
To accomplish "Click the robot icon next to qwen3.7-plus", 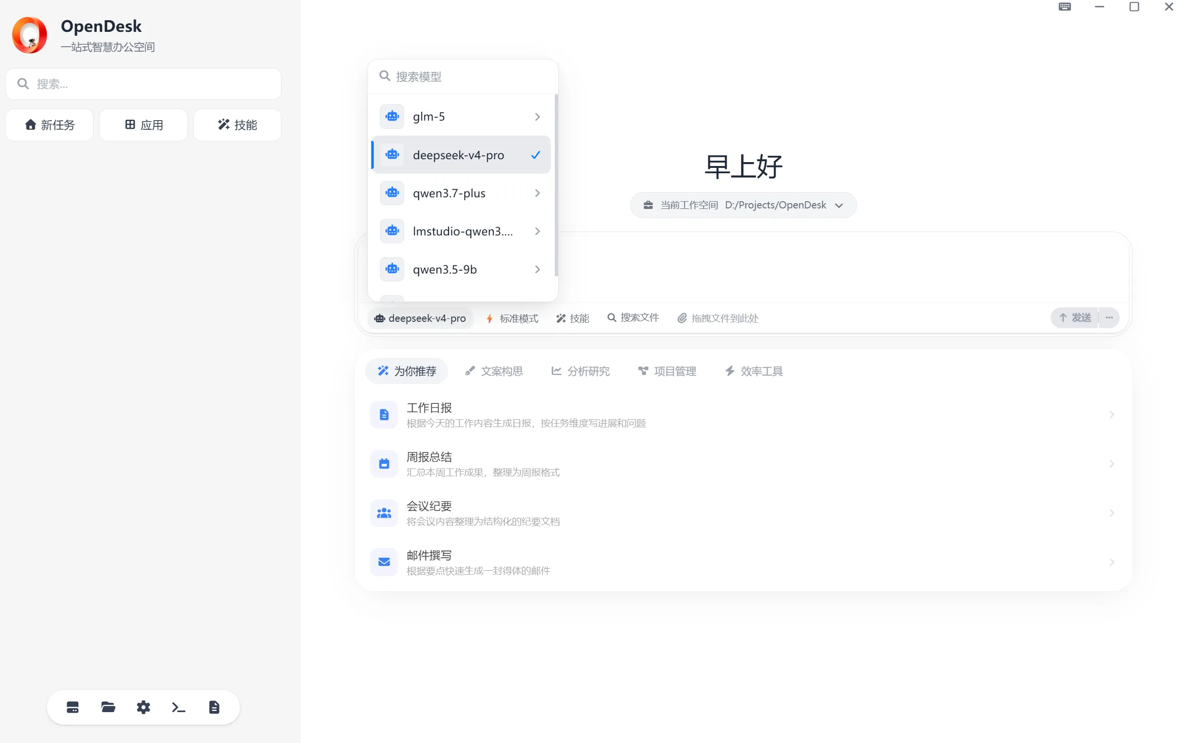I will [x=392, y=193].
